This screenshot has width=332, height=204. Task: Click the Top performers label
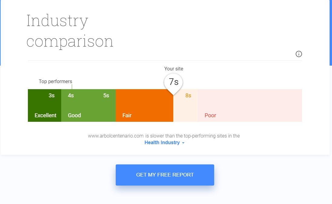point(55,82)
